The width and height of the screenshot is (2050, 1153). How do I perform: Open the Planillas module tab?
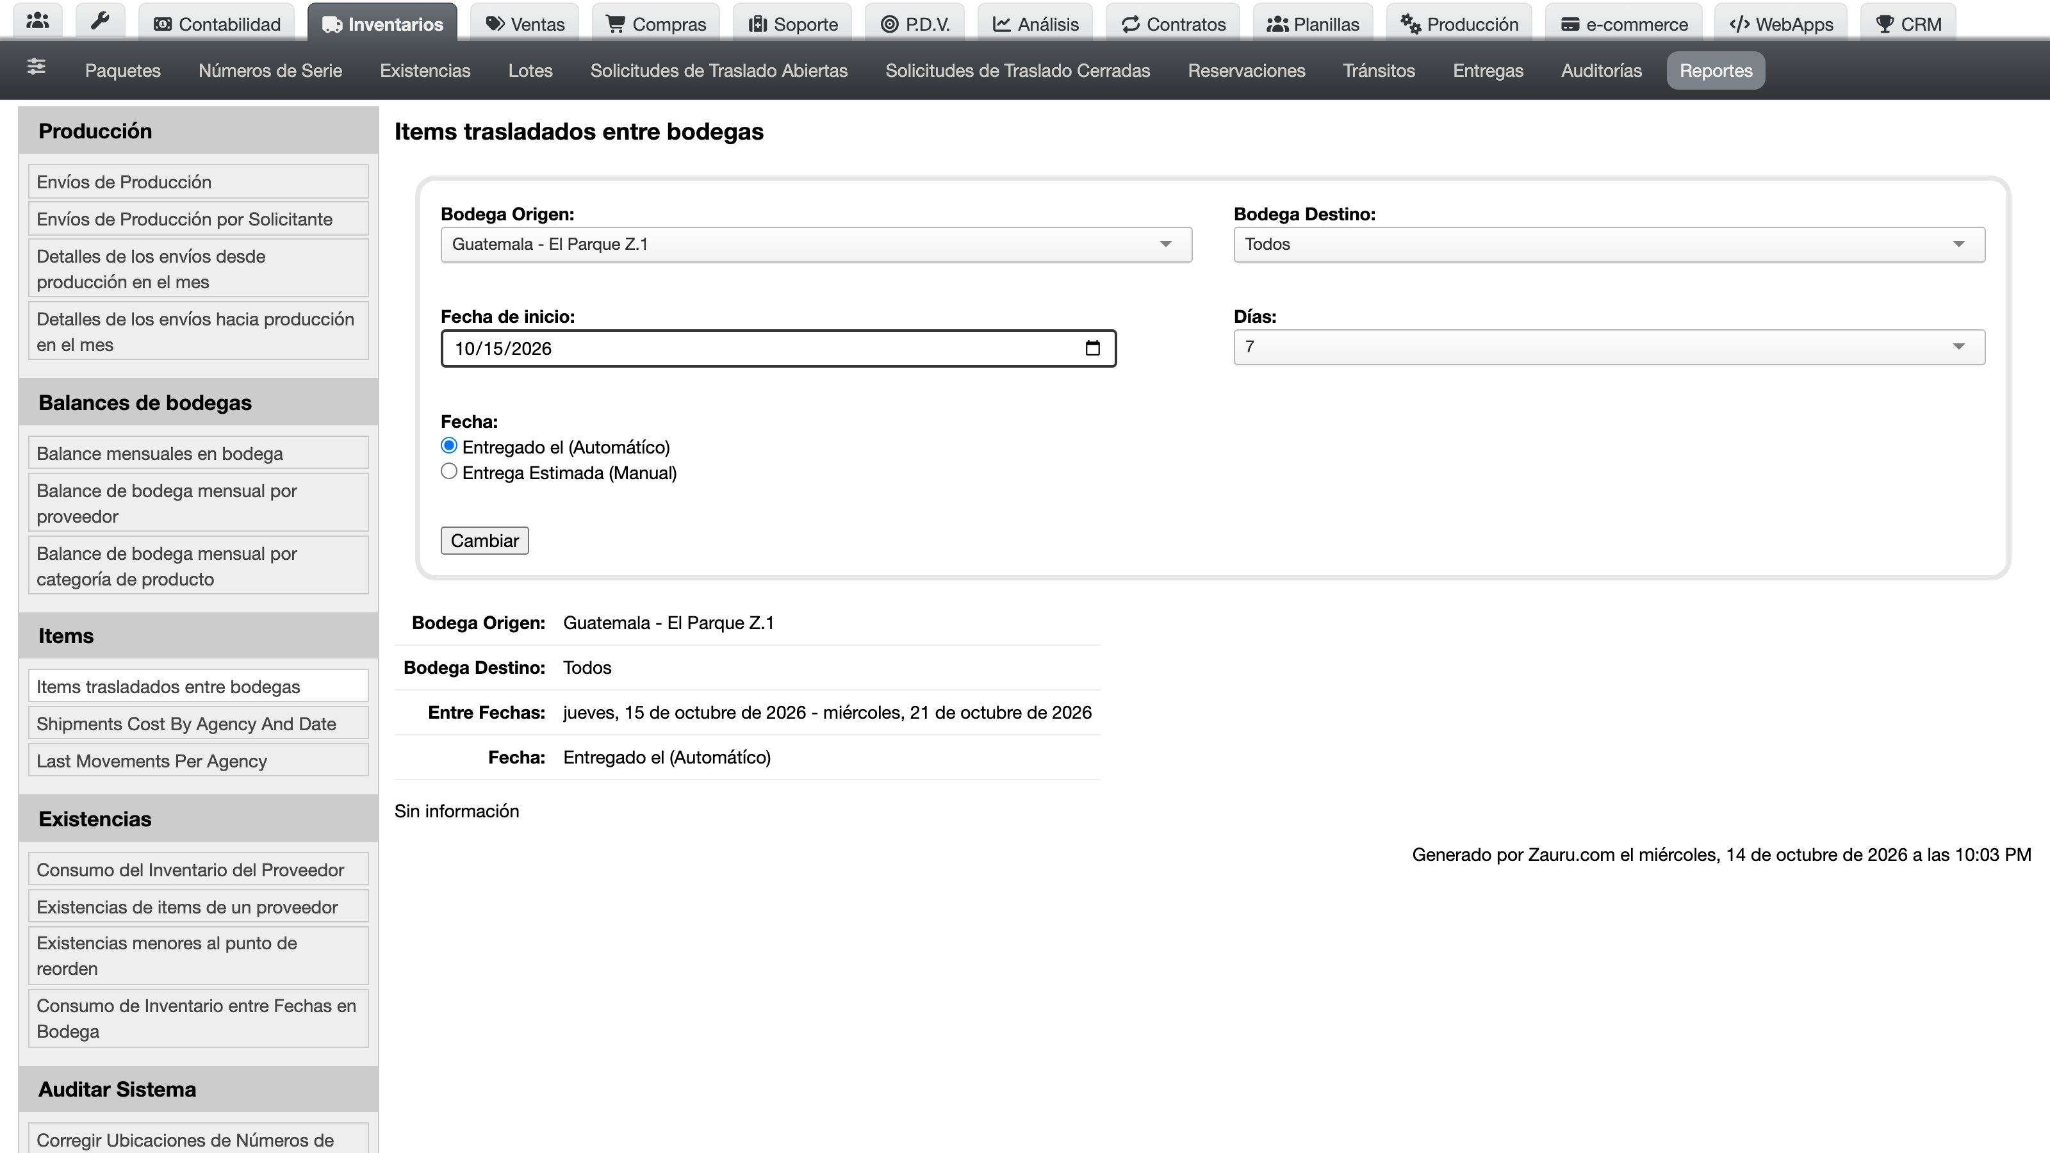(1313, 24)
